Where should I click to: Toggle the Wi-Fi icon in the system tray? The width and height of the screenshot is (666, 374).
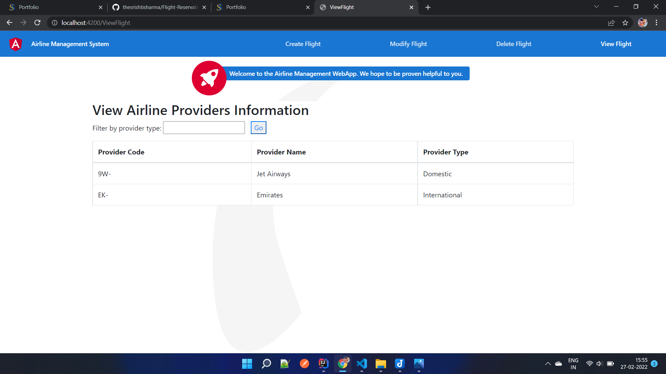[x=590, y=364]
